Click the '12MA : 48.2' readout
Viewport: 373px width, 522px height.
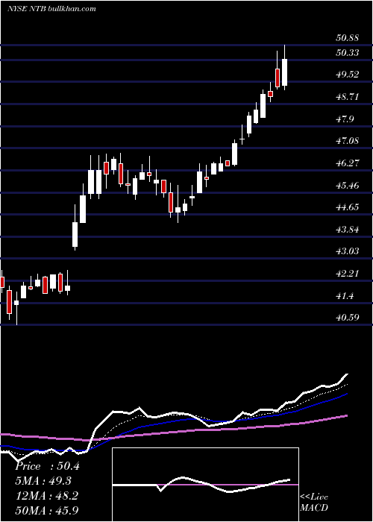[47, 496]
